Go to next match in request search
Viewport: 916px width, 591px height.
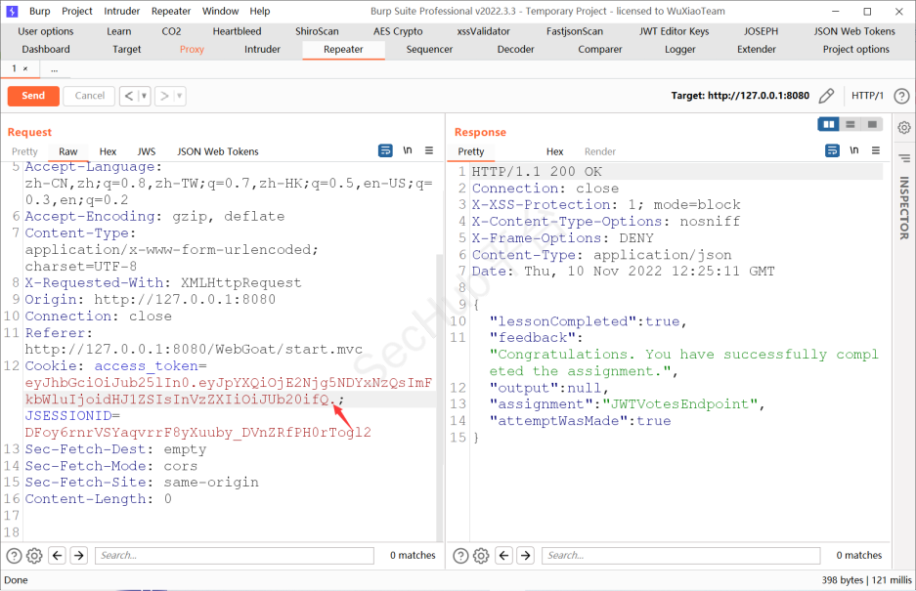pos(79,556)
